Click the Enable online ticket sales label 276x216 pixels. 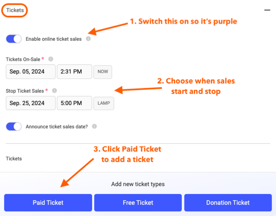54,39
